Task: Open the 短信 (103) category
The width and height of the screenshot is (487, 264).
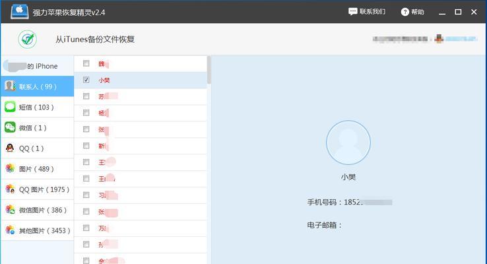Action: click(37, 107)
